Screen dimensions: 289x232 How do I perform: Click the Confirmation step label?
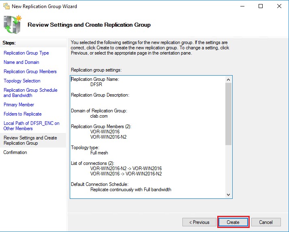coord(15,152)
